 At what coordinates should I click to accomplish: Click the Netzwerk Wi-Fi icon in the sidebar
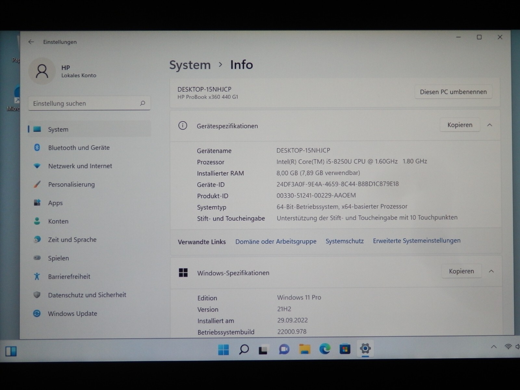pyautogui.click(x=37, y=166)
